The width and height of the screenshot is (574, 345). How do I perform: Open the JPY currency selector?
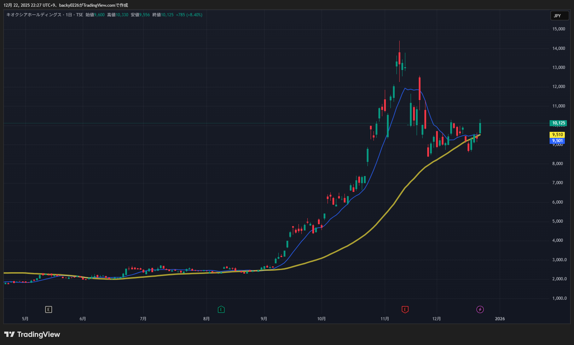pyautogui.click(x=559, y=16)
